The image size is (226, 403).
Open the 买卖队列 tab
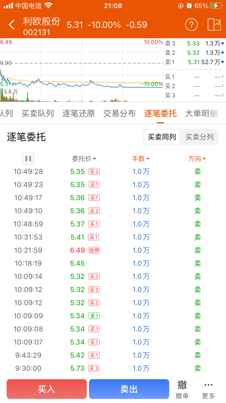[x=38, y=113]
